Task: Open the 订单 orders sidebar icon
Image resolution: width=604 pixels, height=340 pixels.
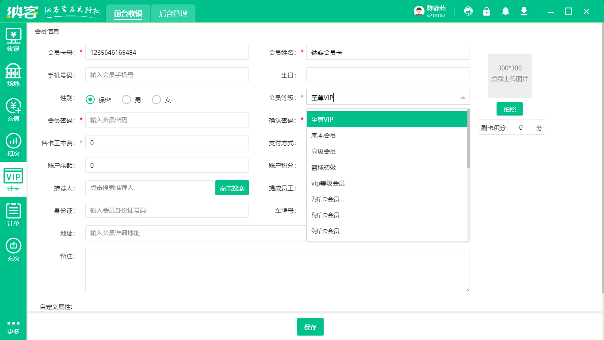Action: (13, 215)
